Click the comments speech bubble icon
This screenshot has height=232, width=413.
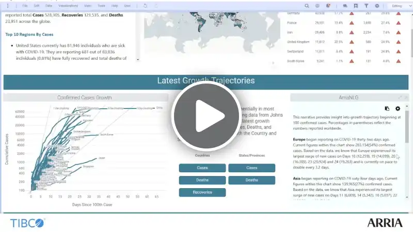[345, 6]
